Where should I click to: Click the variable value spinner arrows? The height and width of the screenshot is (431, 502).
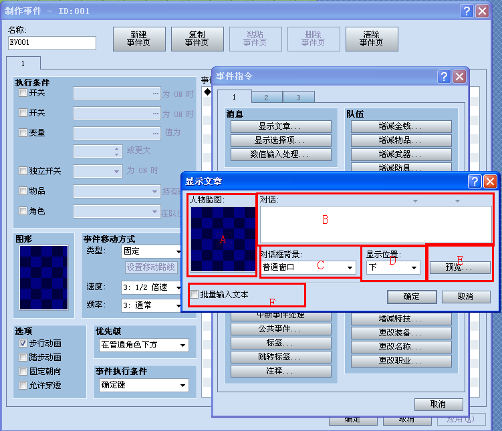tap(117, 152)
